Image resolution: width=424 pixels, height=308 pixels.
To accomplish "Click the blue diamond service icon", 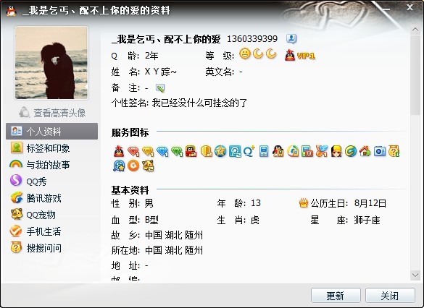I will pos(162,151).
